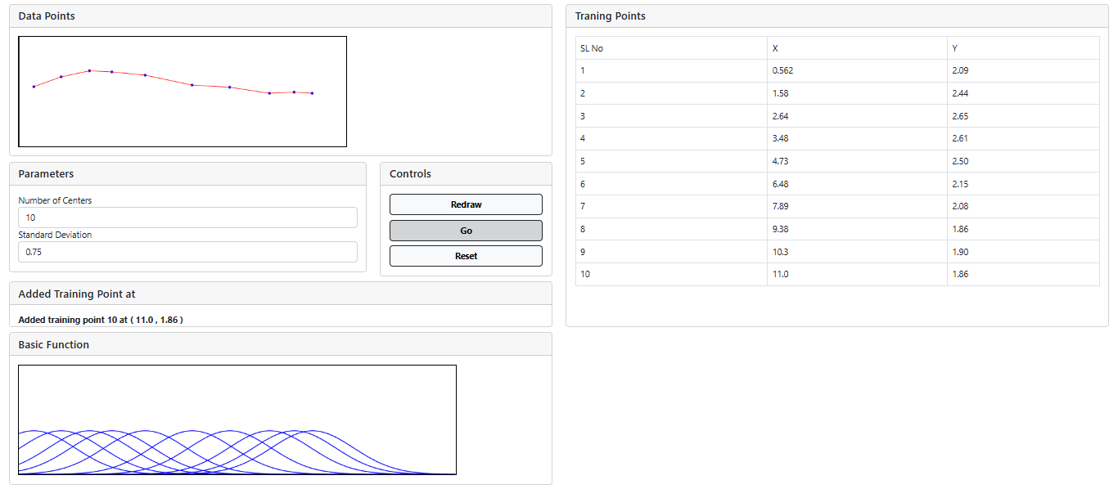Focus the Number of Centers input
1118x489 pixels.
(x=187, y=218)
